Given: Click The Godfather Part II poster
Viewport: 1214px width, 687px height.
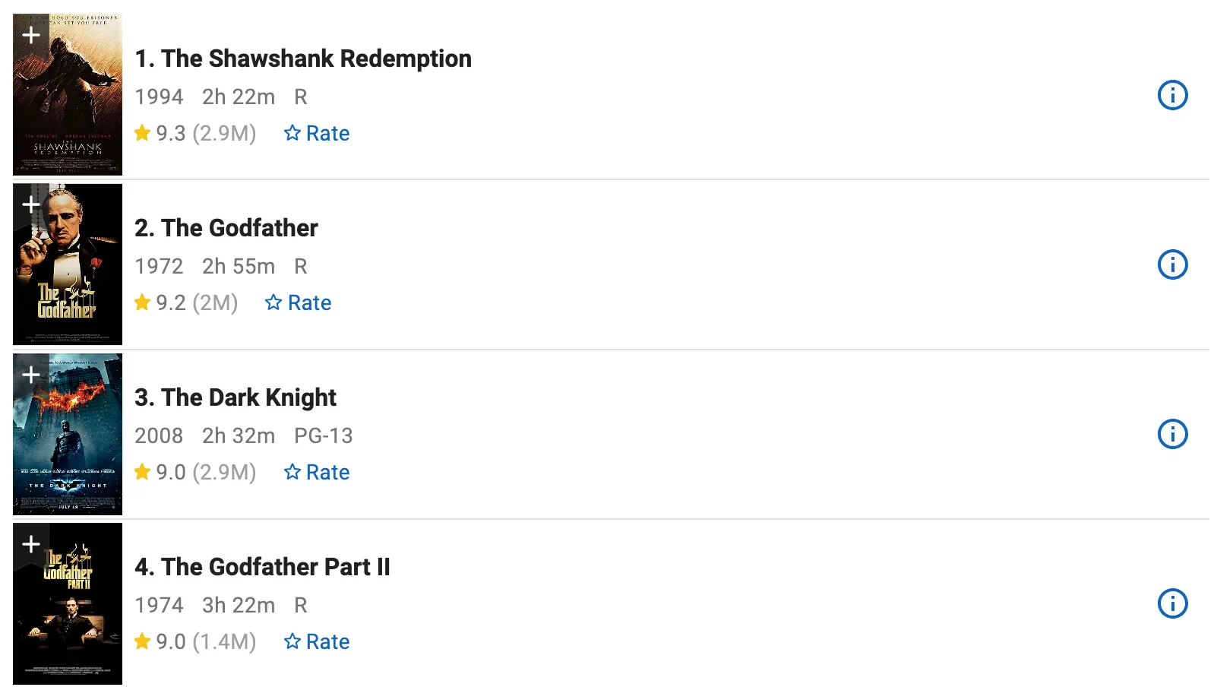Looking at the screenshot, I should [x=68, y=603].
